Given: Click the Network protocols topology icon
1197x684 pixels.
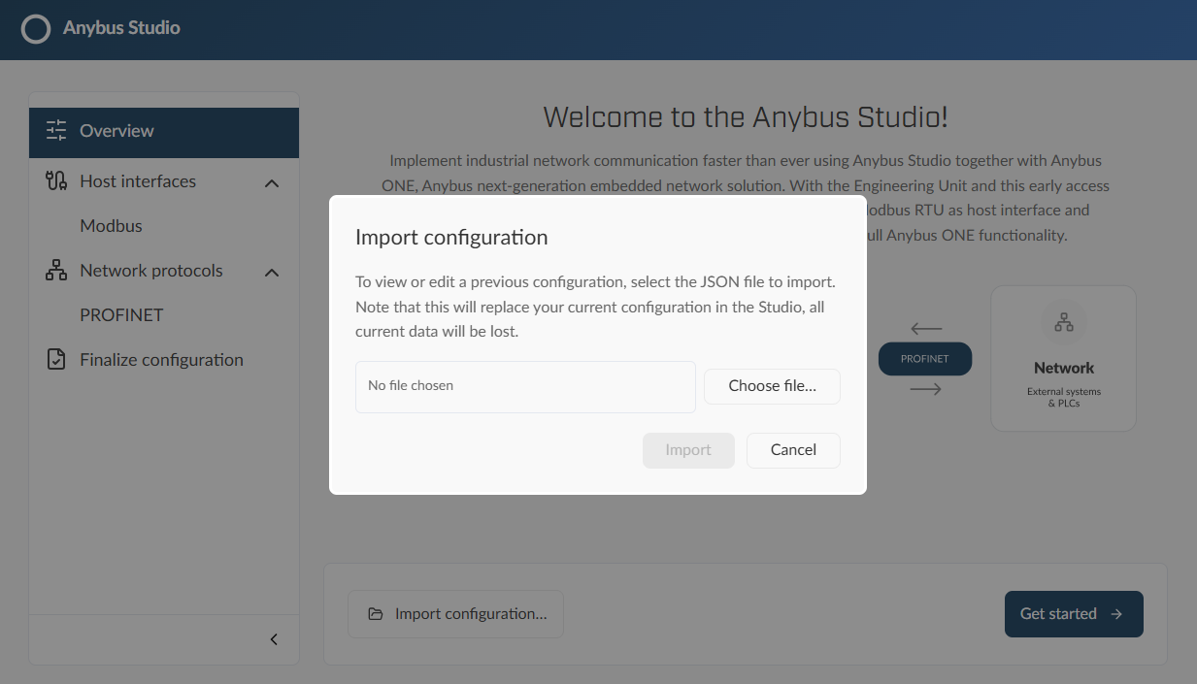Looking at the screenshot, I should [56, 271].
